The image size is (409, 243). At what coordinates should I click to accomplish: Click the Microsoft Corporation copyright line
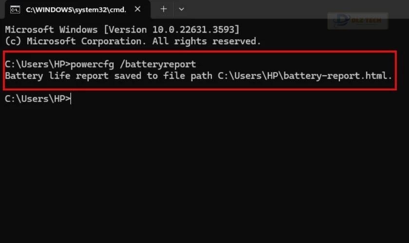pyautogui.click(x=133, y=41)
